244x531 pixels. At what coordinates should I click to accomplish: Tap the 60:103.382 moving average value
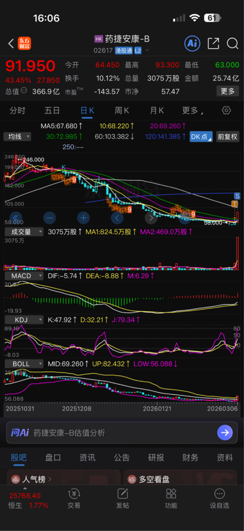click(x=114, y=136)
